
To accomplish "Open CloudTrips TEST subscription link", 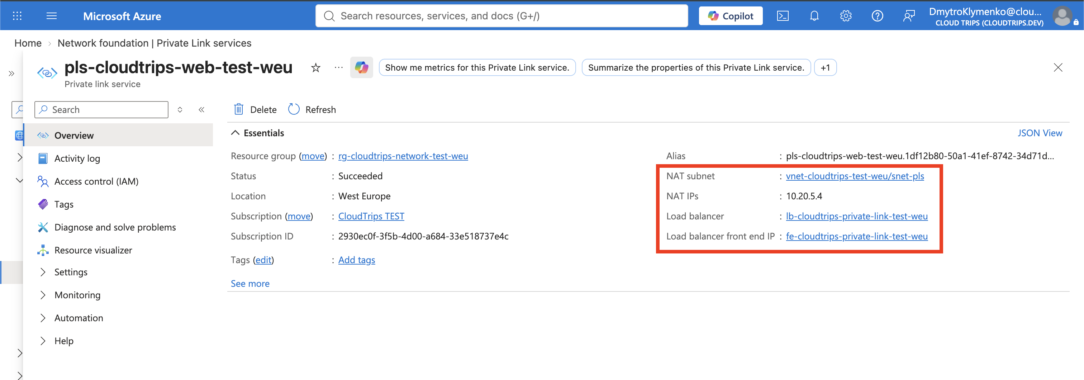I will pyautogui.click(x=371, y=216).
